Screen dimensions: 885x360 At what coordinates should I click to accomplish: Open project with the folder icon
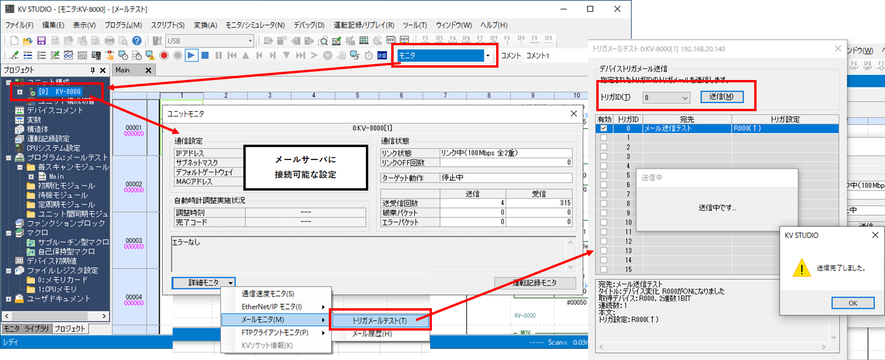click(28, 41)
